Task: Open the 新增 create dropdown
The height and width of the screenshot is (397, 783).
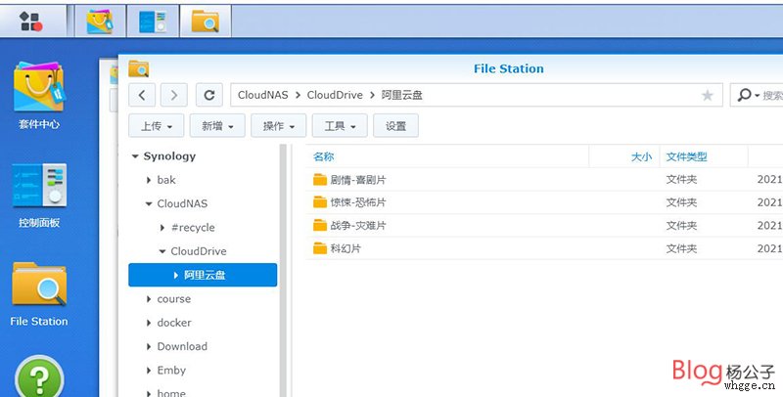Action: pos(217,126)
